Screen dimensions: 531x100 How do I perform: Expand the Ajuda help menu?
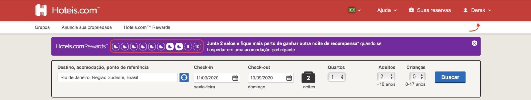point(387,10)
